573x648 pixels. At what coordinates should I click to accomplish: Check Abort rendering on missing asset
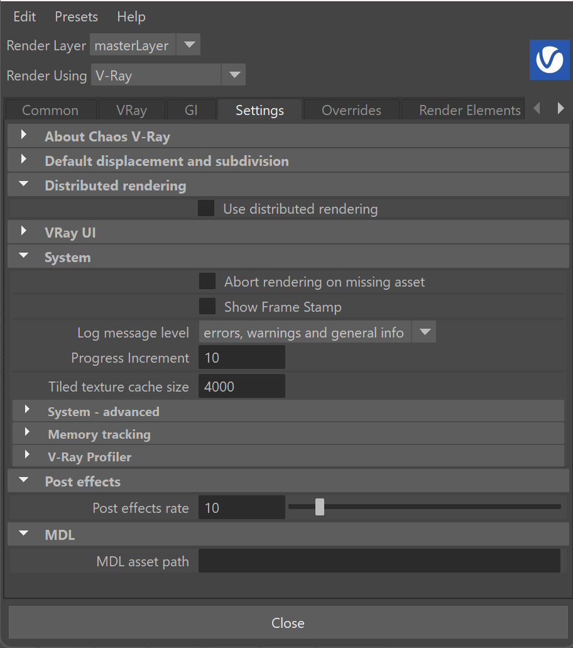[207, 281]
